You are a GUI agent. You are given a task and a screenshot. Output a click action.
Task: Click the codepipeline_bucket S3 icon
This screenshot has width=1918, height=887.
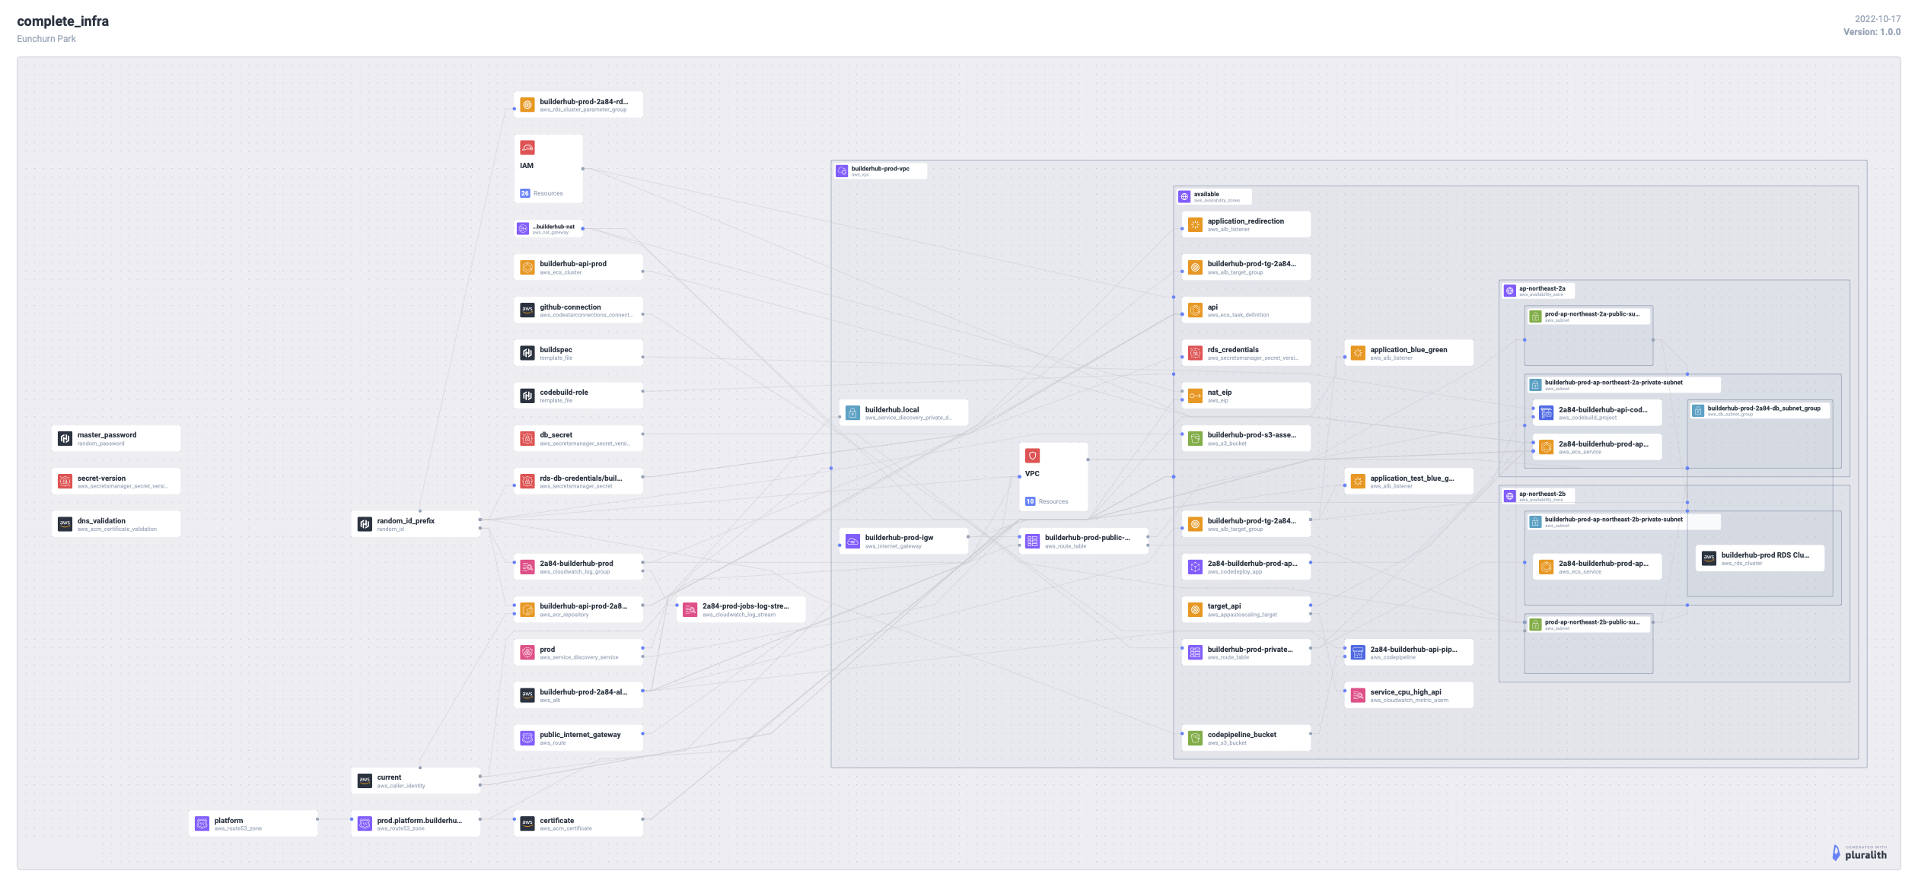click(x=1195, y=738)
